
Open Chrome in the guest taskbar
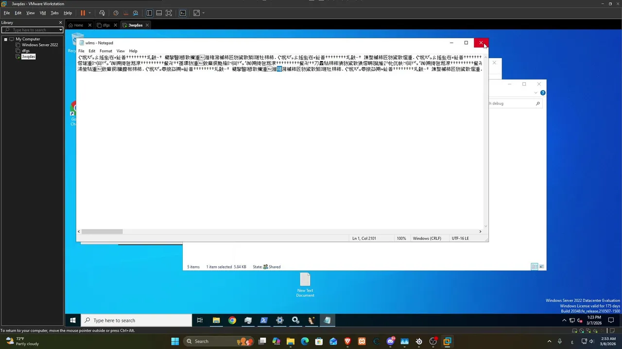coord(232,320)
